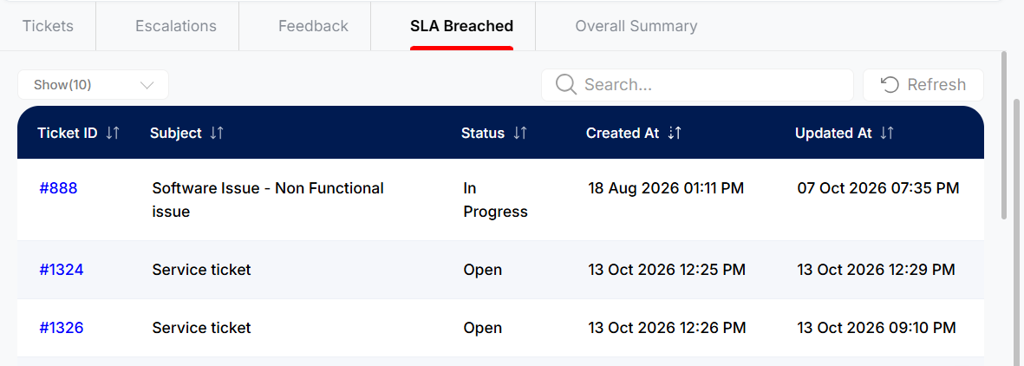Sort by Subject arrows icon

[217, 133]
